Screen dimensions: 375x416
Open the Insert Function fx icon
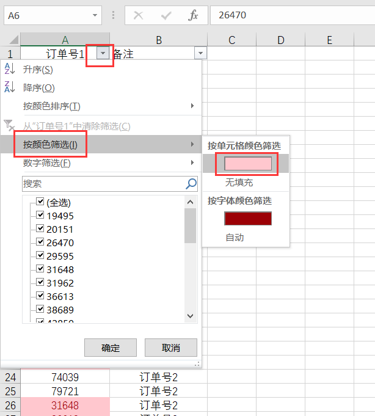(x=193, y=15)
